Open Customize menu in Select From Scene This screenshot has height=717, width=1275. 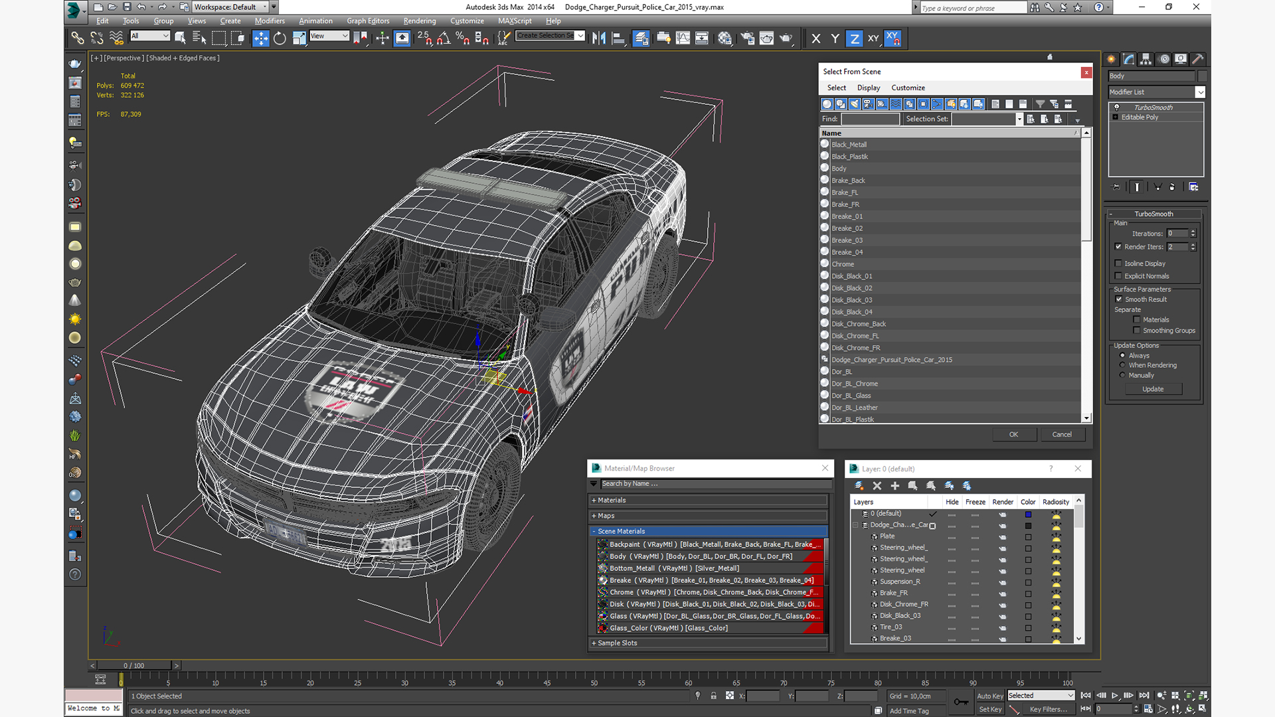[x=908, y=88]
